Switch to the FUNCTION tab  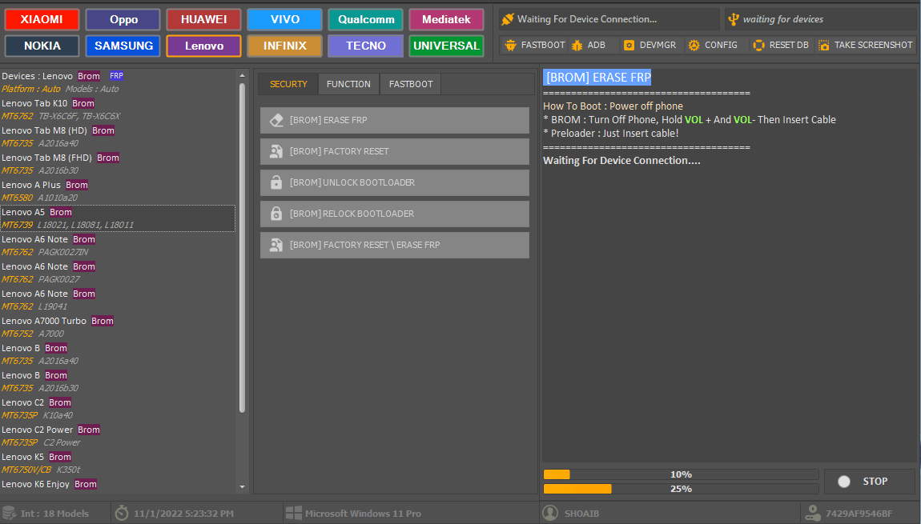(x=348, y=84)
